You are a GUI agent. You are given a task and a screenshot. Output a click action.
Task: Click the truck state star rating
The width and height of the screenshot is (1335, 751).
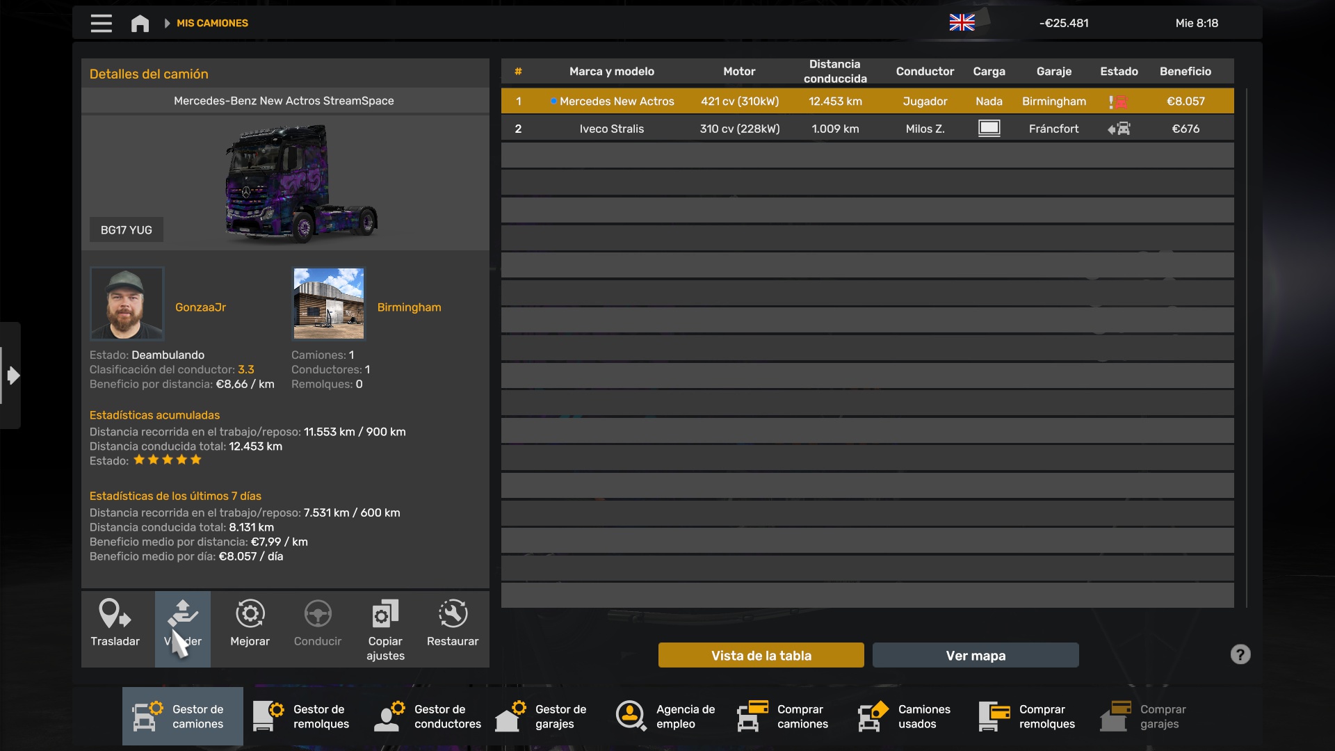tap(168, 460)
